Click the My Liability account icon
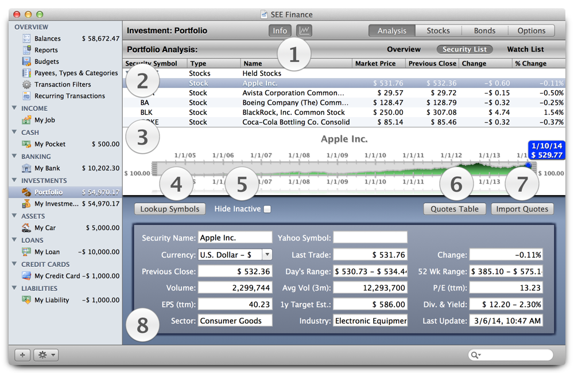This screenshot has width=574, height=373. click(26, 300)
